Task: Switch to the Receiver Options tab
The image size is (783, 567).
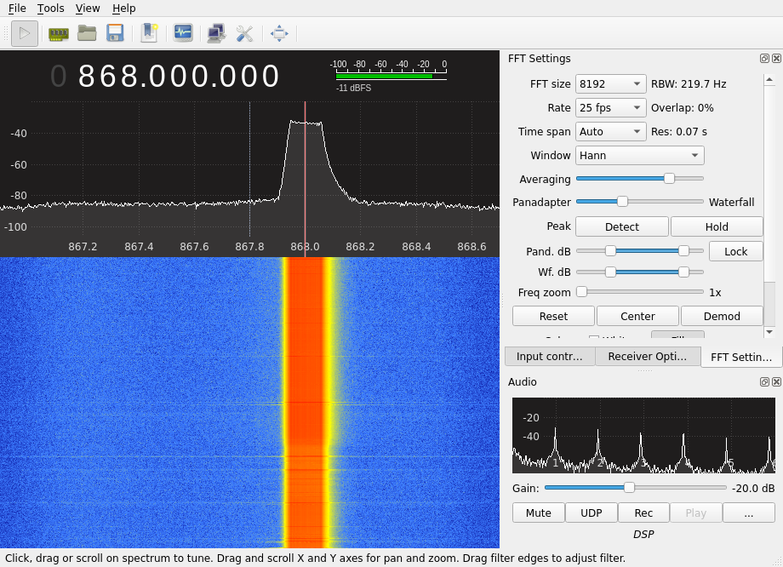Action: (x=647, y=357)
